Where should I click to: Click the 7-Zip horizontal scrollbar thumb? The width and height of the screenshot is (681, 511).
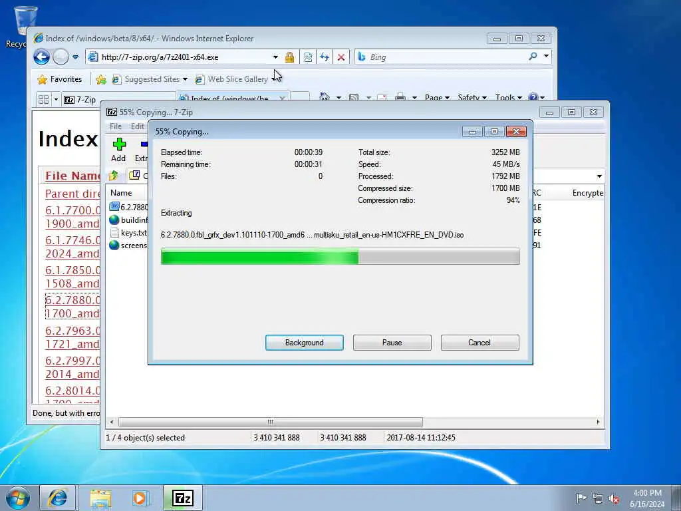point(271,422)
